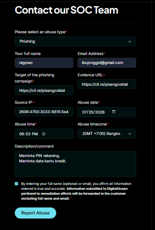Focus the full name field containing regowo
This screenshot has width=155, height=230.
[44, 63]
